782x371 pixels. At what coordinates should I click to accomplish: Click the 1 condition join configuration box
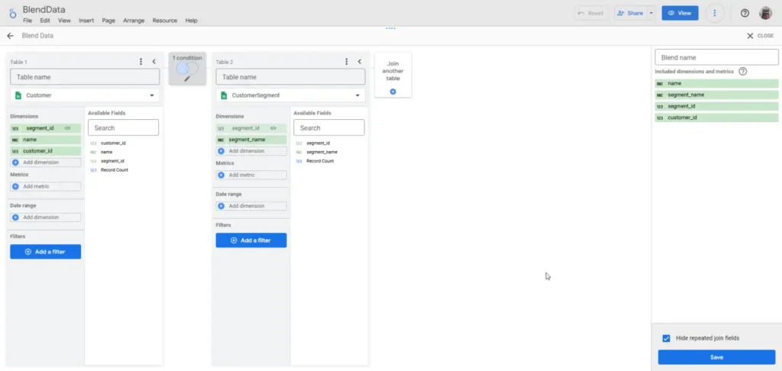pos(187,68)
